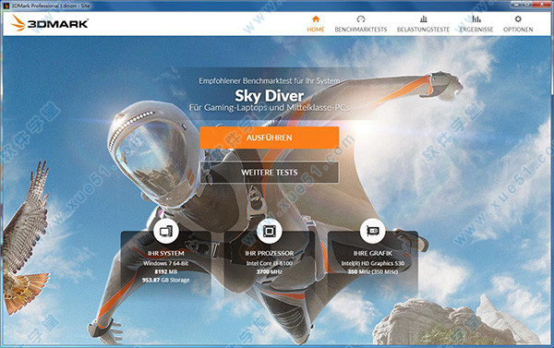Click 'Empfohlener Benchmarktest für Ihr System' text
The width and height of the screenshot is (554, 348).
point(270,81)
